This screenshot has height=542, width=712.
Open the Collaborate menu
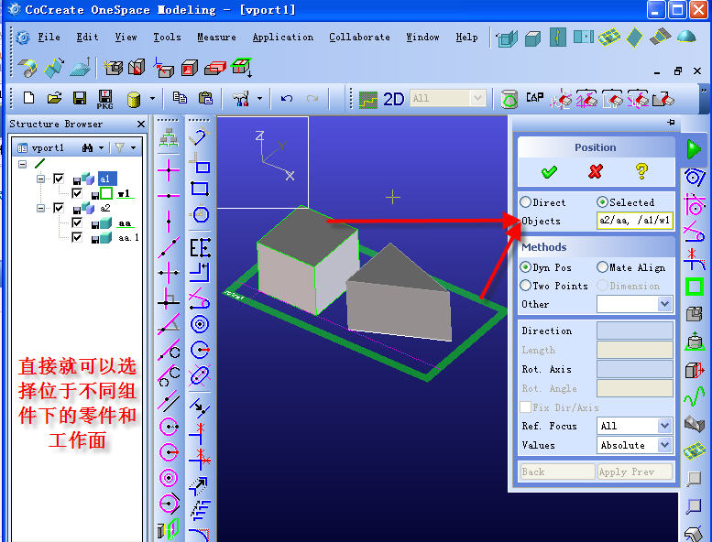click(x=359, y=38)
